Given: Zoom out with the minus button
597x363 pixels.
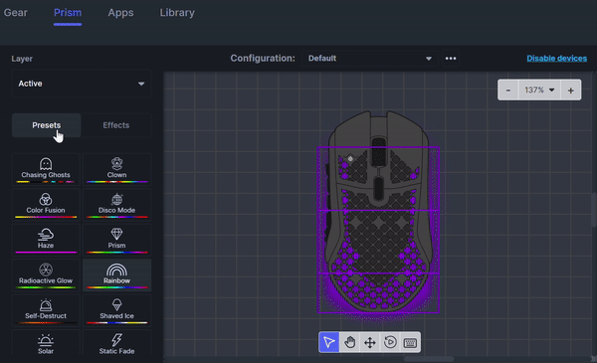Looking at the screenshot, I should click(x=508, y=91).
